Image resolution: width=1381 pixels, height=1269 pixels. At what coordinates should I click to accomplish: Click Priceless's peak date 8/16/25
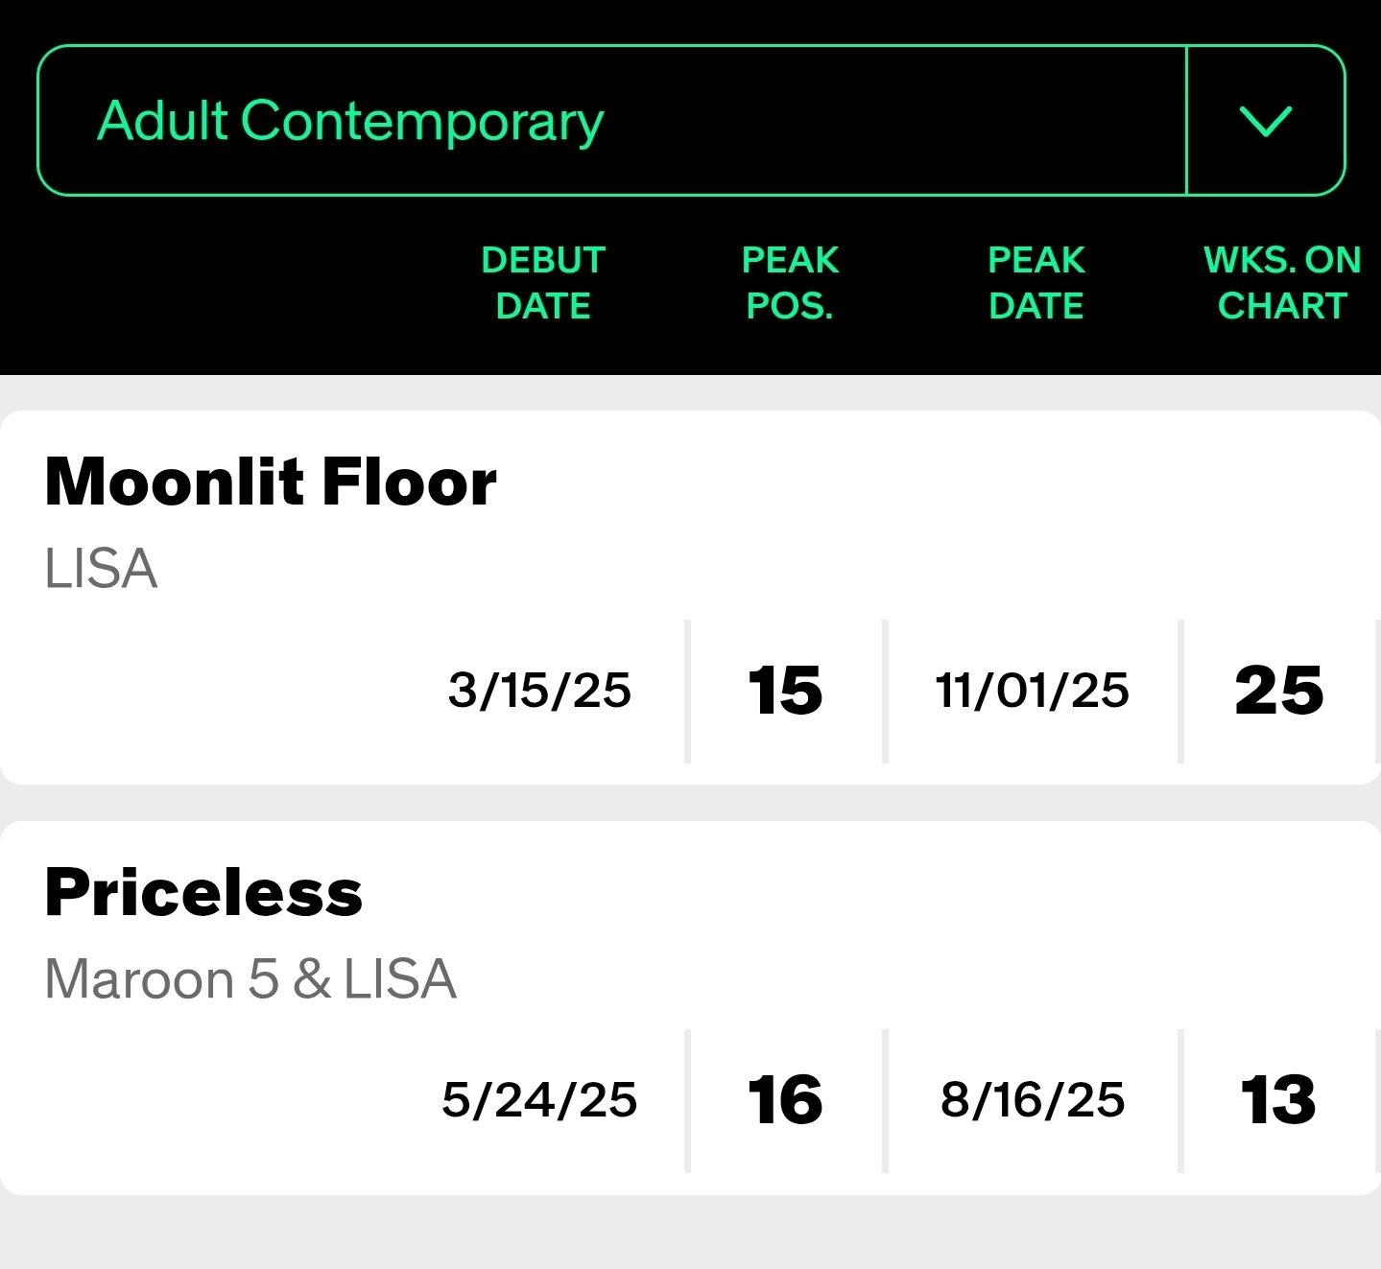(x=1033, y=1100)
